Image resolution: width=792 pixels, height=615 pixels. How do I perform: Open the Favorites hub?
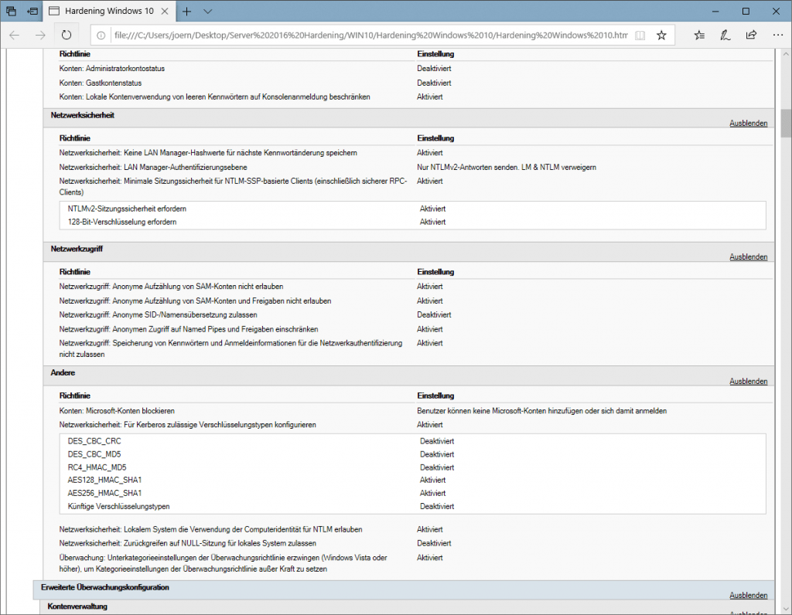[699, 35]
